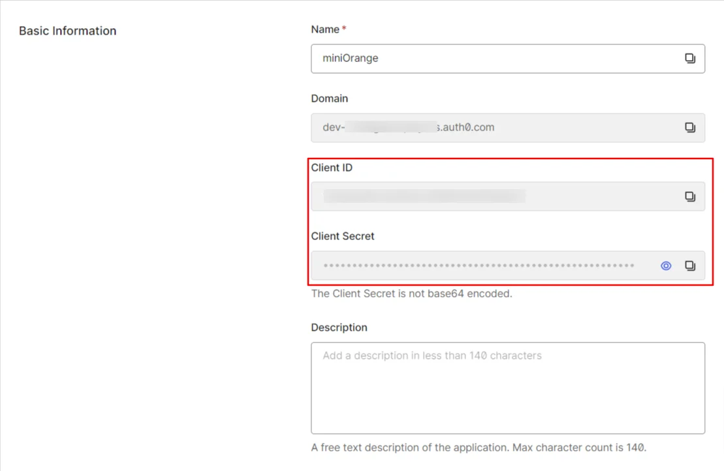Click the copy icon in the Domain field

coord(690,127)
